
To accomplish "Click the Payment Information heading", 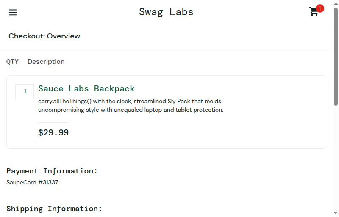I will pos(52,171).
